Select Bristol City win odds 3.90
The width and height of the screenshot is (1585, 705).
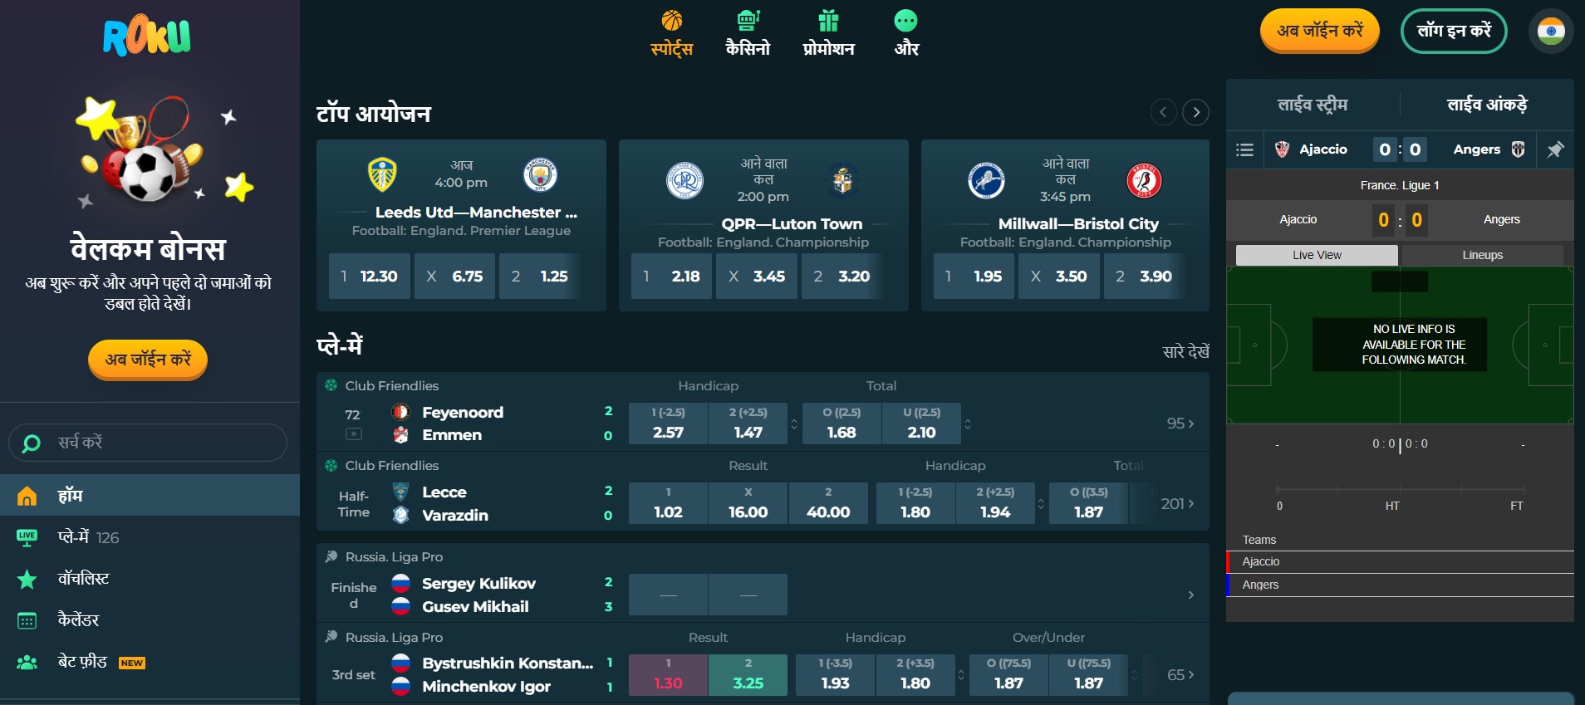1144,277
